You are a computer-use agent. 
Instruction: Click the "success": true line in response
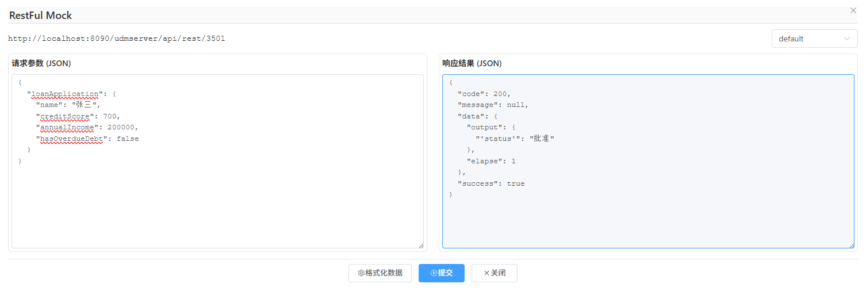tap(491, 183)
